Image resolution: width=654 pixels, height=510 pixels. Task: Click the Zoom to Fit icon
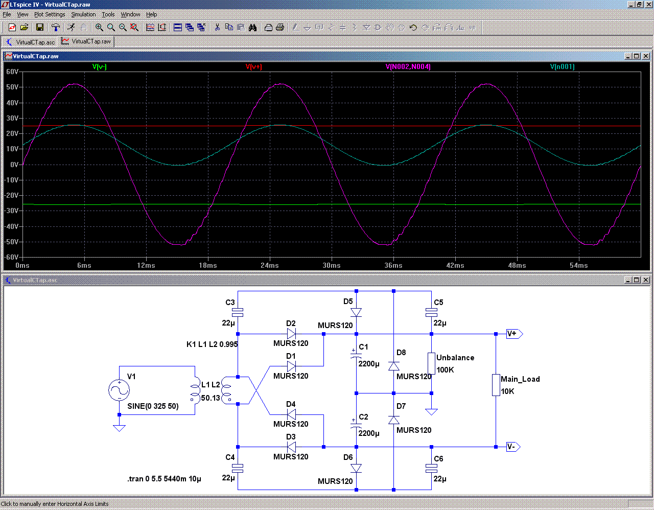click(134, 28)
